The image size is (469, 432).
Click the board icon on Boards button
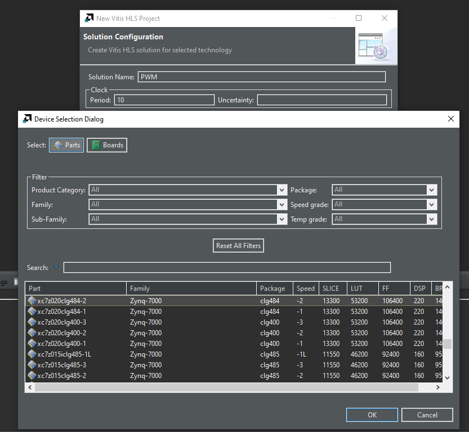point(96,145)
